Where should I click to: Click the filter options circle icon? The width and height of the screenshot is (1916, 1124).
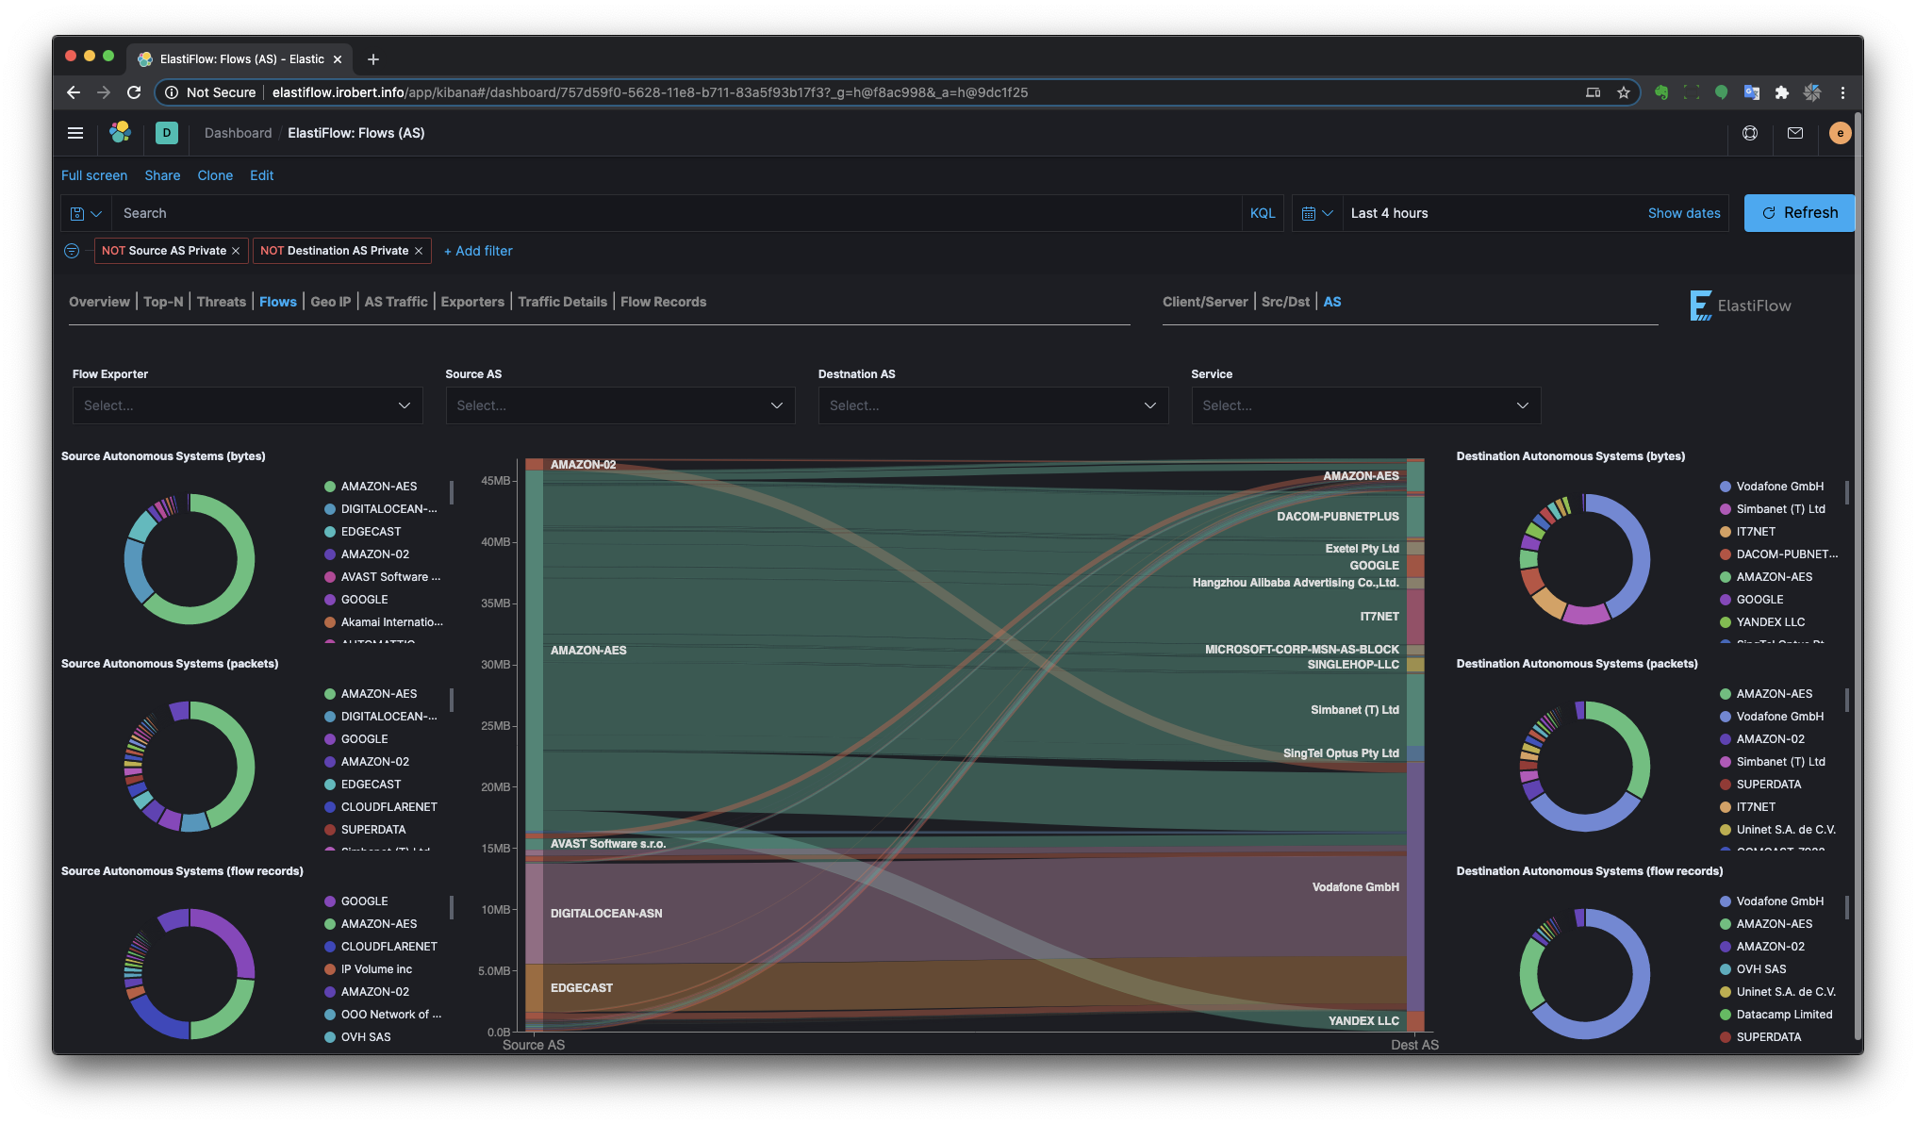(x=72, y=251)
